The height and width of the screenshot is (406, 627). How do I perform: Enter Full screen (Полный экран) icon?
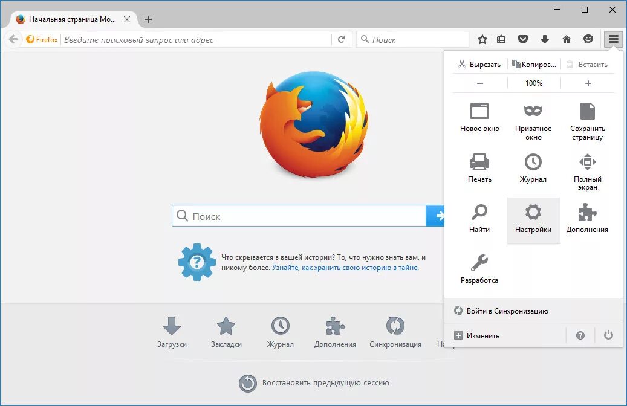588,162
